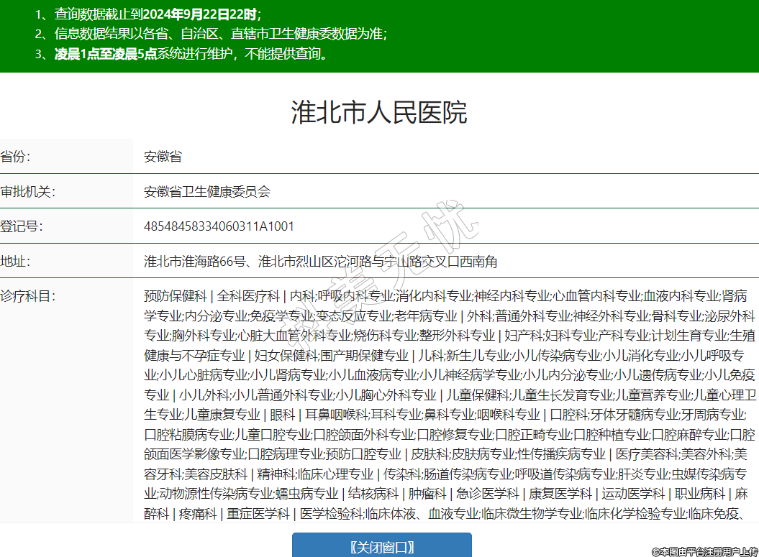Click the 登记号 field label

(x=22, y=226)
